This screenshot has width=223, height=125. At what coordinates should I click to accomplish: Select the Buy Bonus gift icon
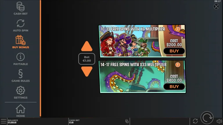pyautogui.click(x=21, y=40)
